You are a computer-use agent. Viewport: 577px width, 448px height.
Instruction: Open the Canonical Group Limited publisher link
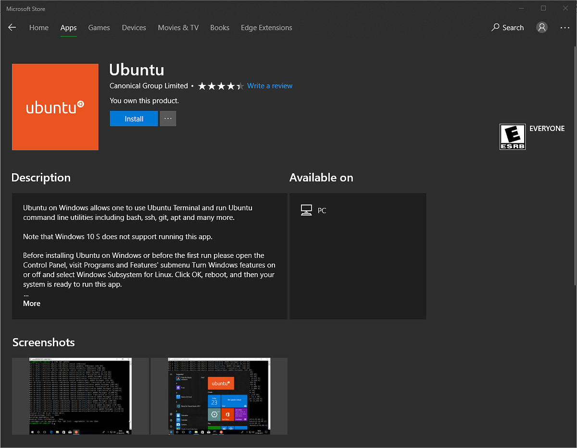click(x=149, y=86)
